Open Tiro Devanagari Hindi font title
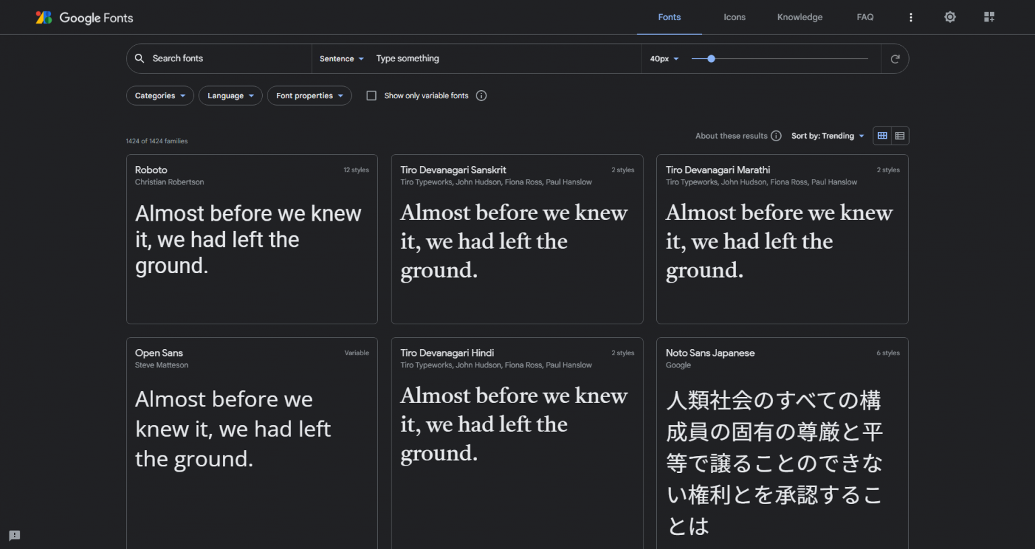 coord(447,353)
